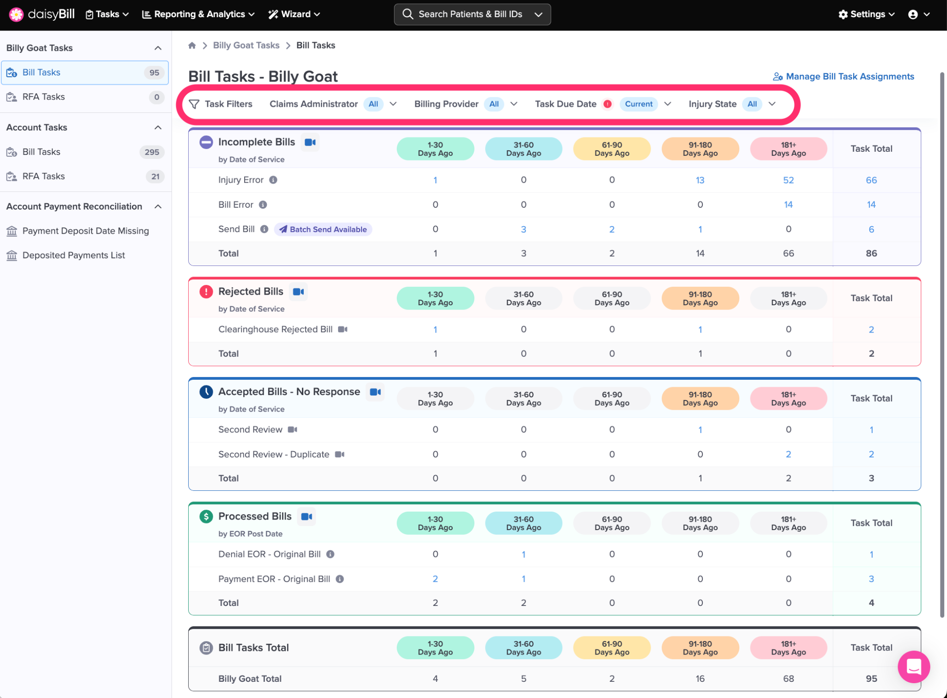Collapse the Billy Goat Tasks sidebar section
This screenshot has width=947, height=698.
click(158, 48)
